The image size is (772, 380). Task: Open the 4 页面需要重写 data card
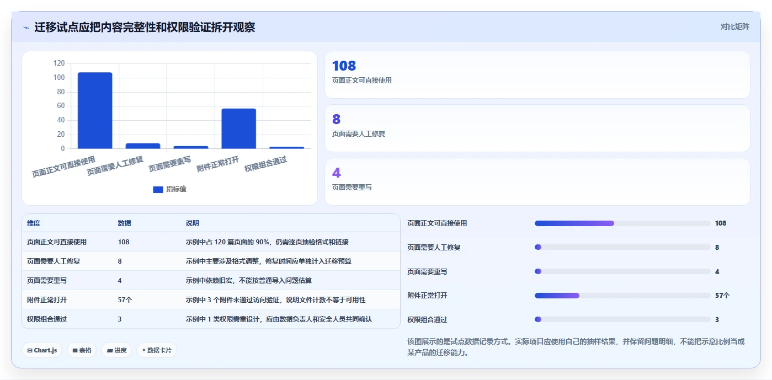(x=537, y=181)
